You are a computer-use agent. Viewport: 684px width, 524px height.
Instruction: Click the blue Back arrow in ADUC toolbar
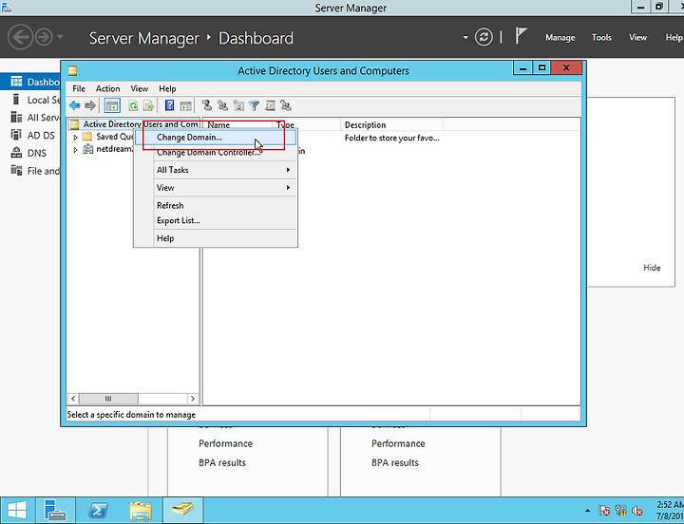[x=75, y=105]
